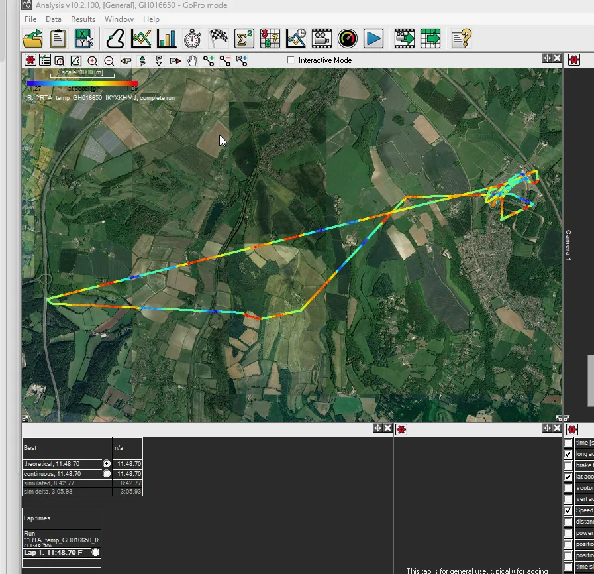Enable the Interactive Mode checkbox
This screenshot has width=594, height=574.
[291, 60]
